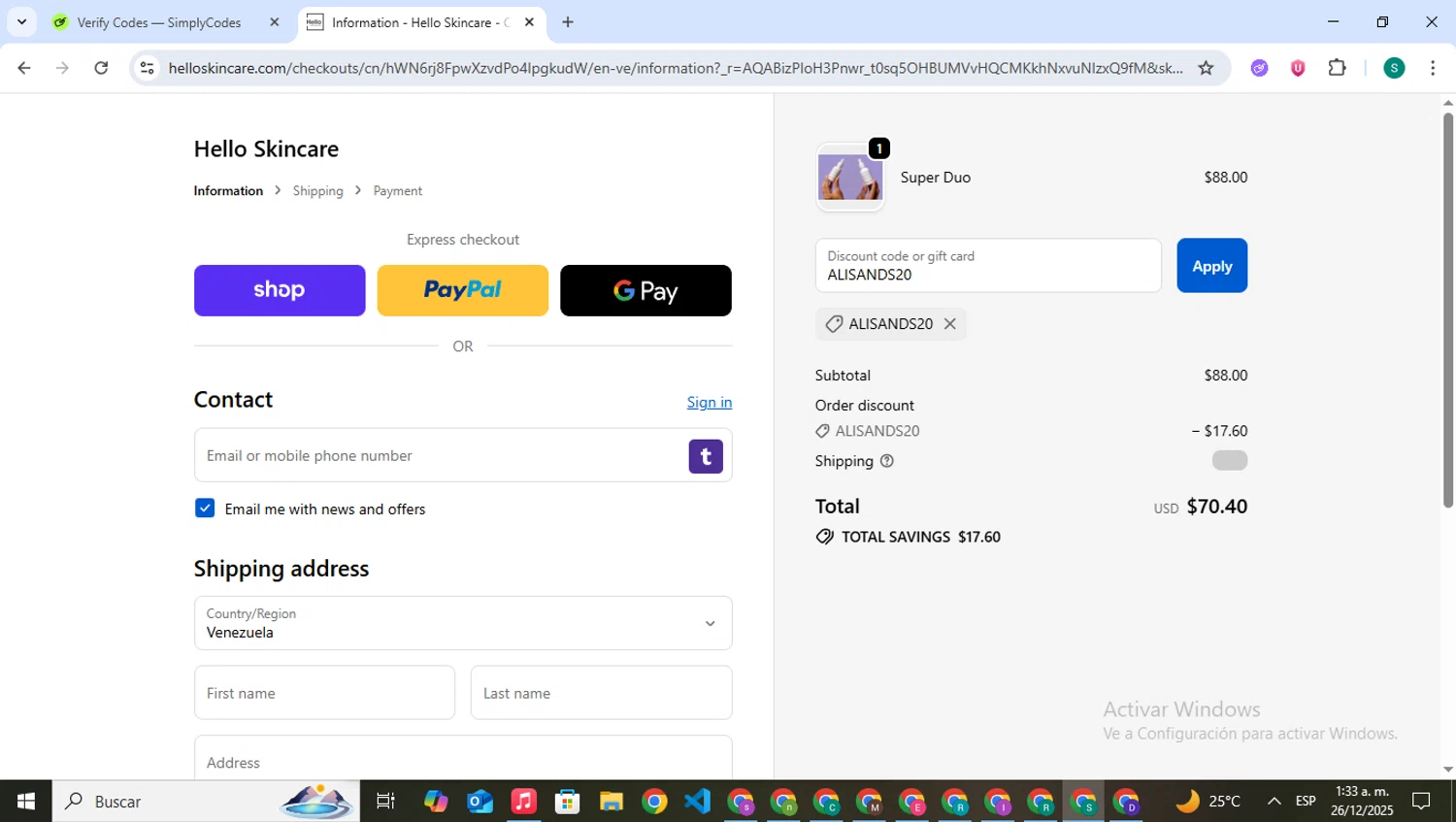Click the purple autofill icon in email field
The image size is (1456, 822).
(706, 456)
